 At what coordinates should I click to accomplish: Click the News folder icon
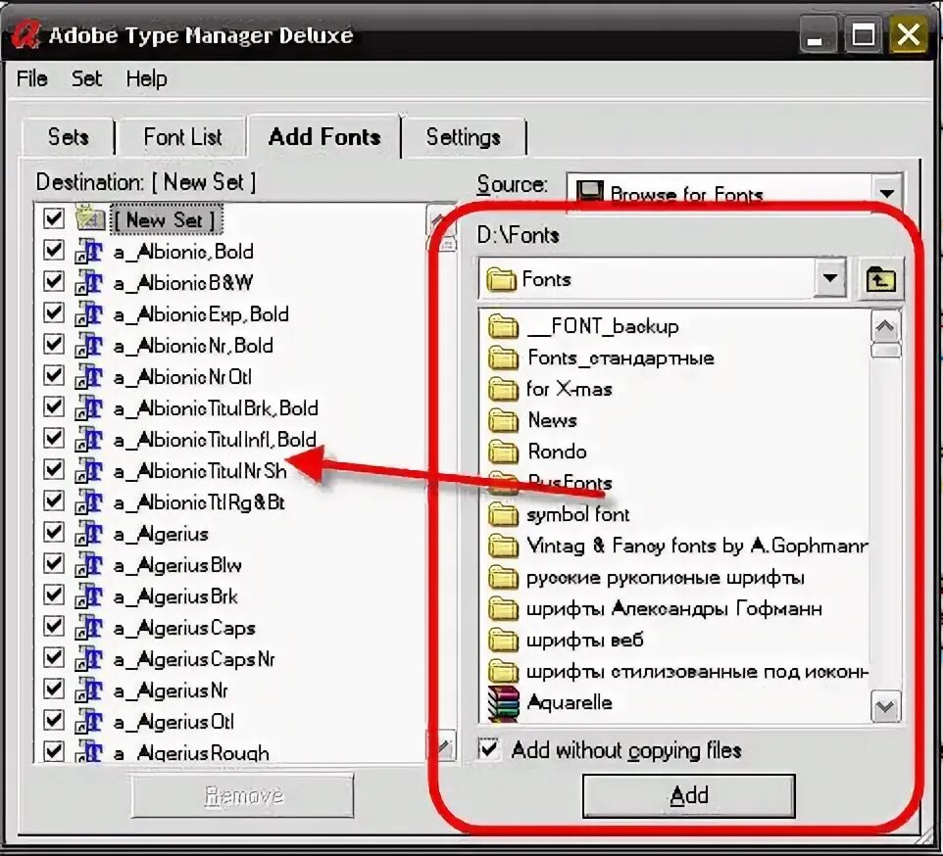pos(504,420)
